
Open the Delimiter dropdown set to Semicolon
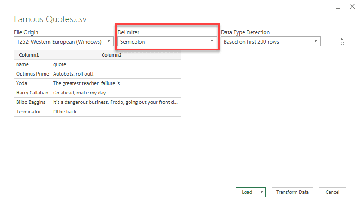tap(167, 41)
